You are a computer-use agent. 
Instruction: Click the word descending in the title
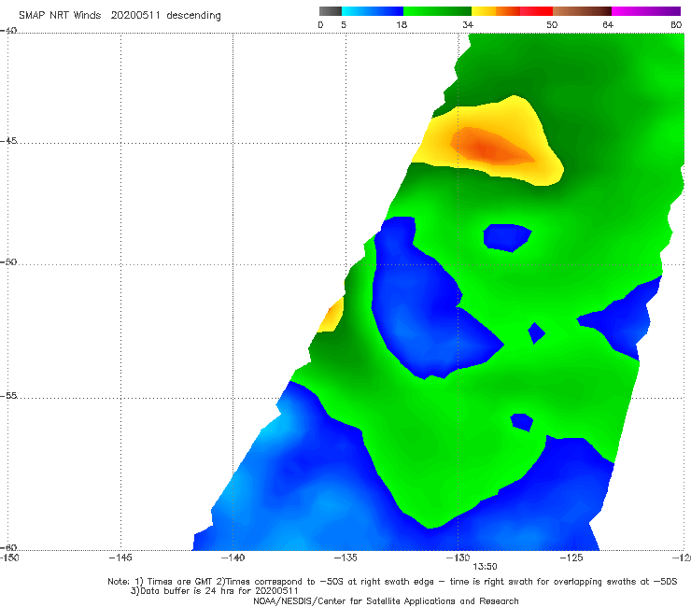coord(193,16)
